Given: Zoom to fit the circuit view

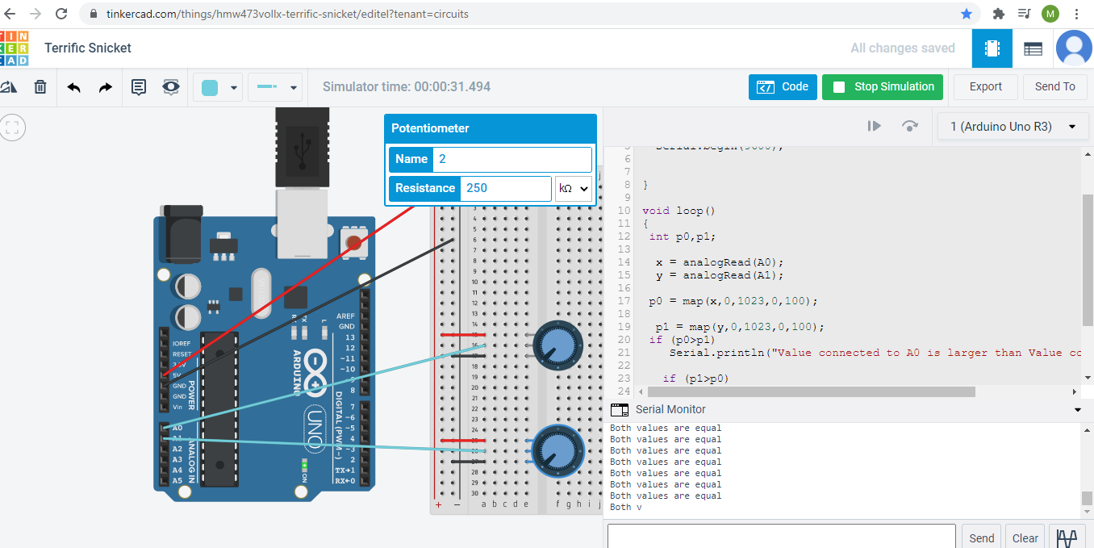Looking at the screenshot, I should 13,127.
